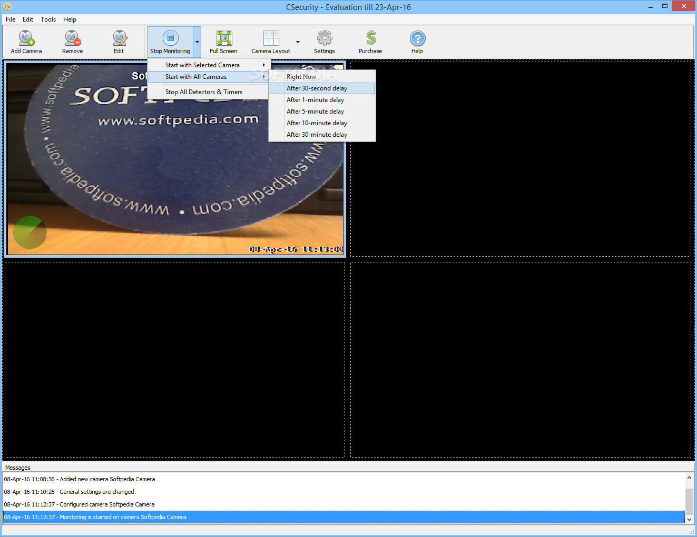Click the CSecurity app icon in title bar
The width and height of the screenshot is (697, 537).
pos(7,7)
